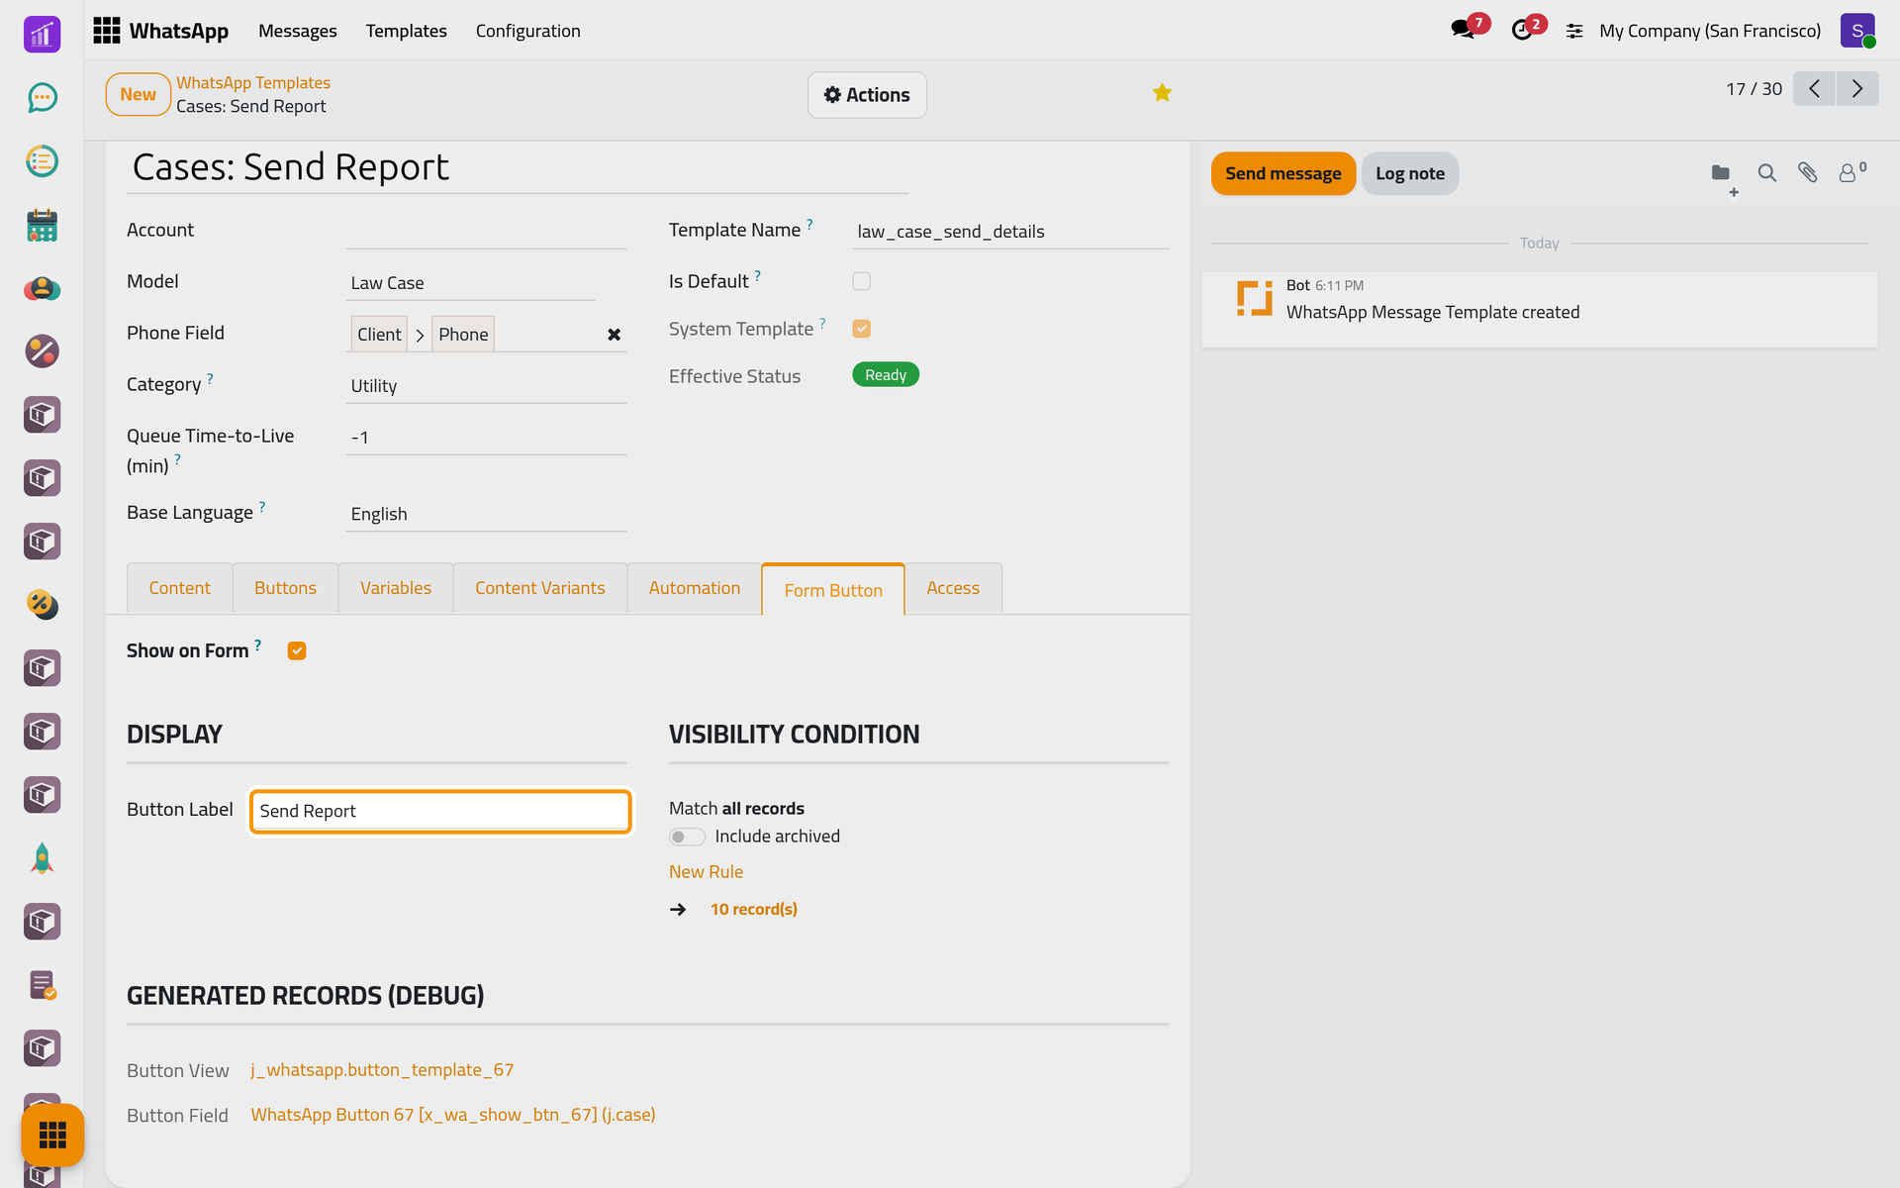Switch to the Content tab
The height and width of the screenshot is (1188, 1900).
click(x=179, y=588)
